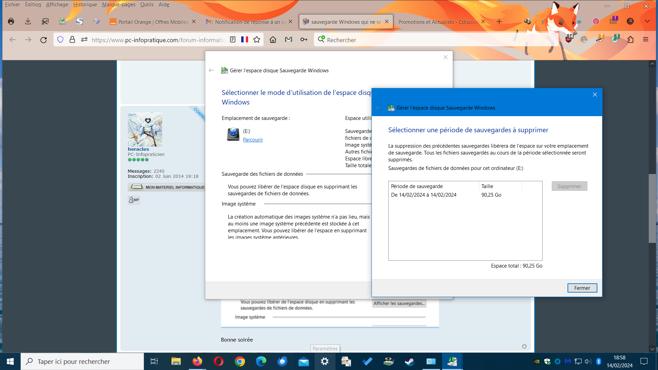This screenshot has height=370, width=658.
Task: Open the Marque-pages menu
Action: (119, 4)
